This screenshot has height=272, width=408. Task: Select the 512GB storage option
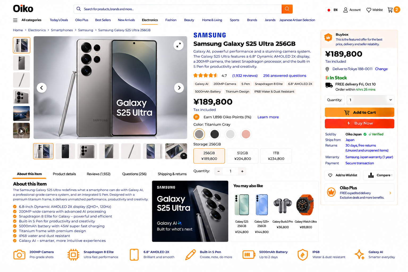[x=243, y=156]
